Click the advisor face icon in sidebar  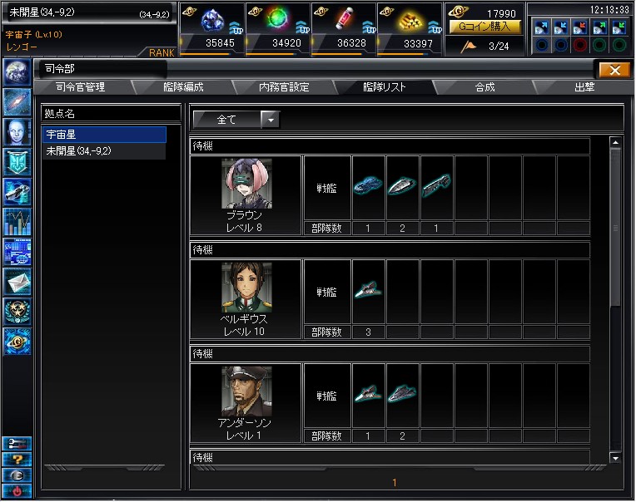point(17,132)
